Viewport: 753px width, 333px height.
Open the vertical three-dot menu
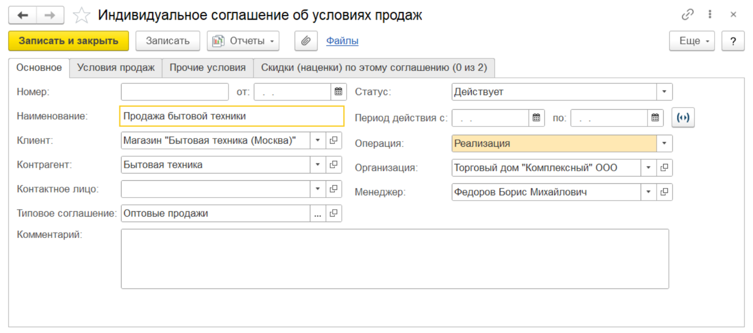tap(710, 15)
